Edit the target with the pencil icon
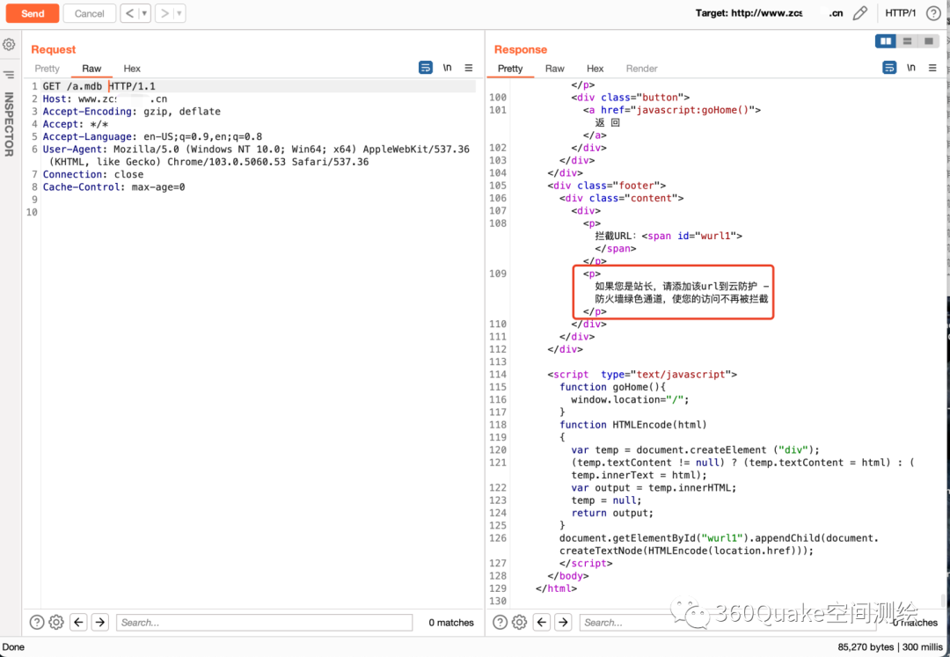The width and height of the screenshot is (950, 657). coord(859,13)
